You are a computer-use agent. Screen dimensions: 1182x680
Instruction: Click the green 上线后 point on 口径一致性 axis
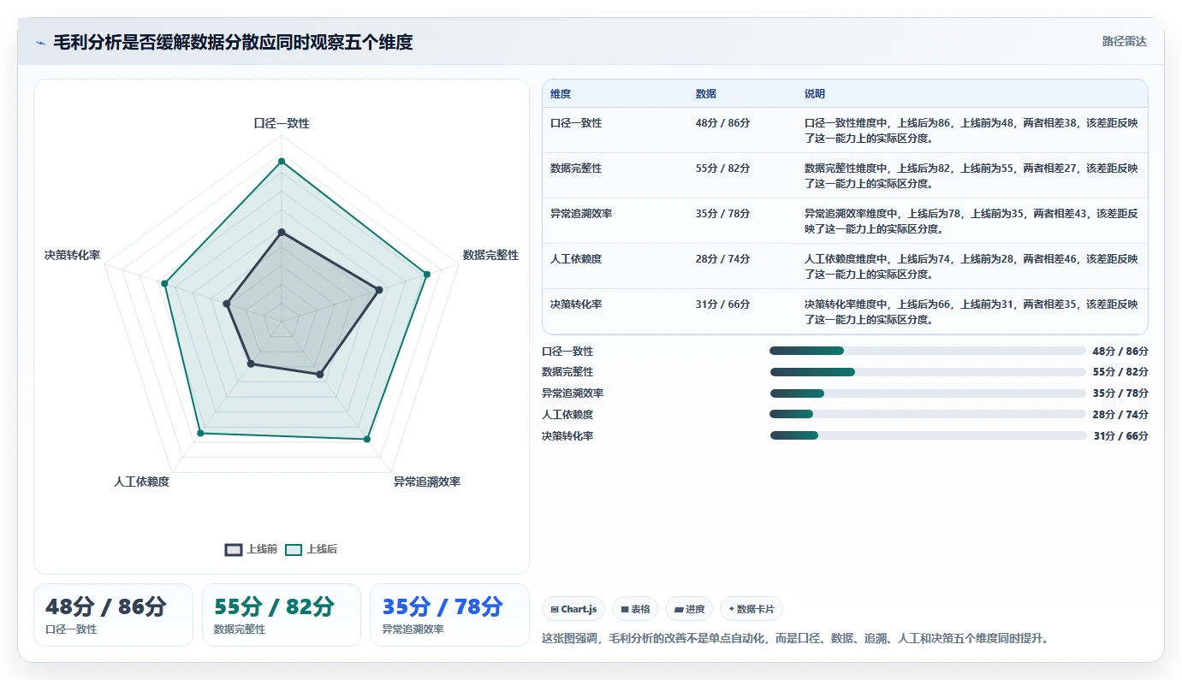282,161
